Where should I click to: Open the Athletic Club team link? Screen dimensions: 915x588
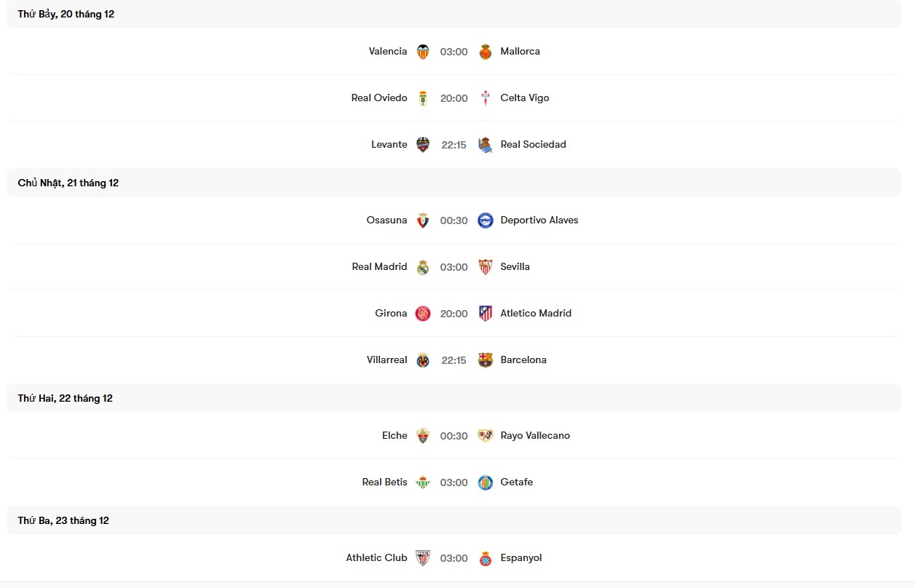[x=376, y=558]
